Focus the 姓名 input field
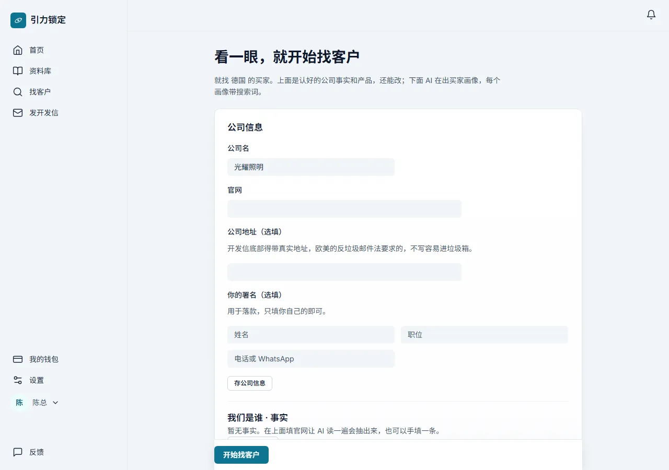This screenshot has height=470, width=669. [311, 335]
